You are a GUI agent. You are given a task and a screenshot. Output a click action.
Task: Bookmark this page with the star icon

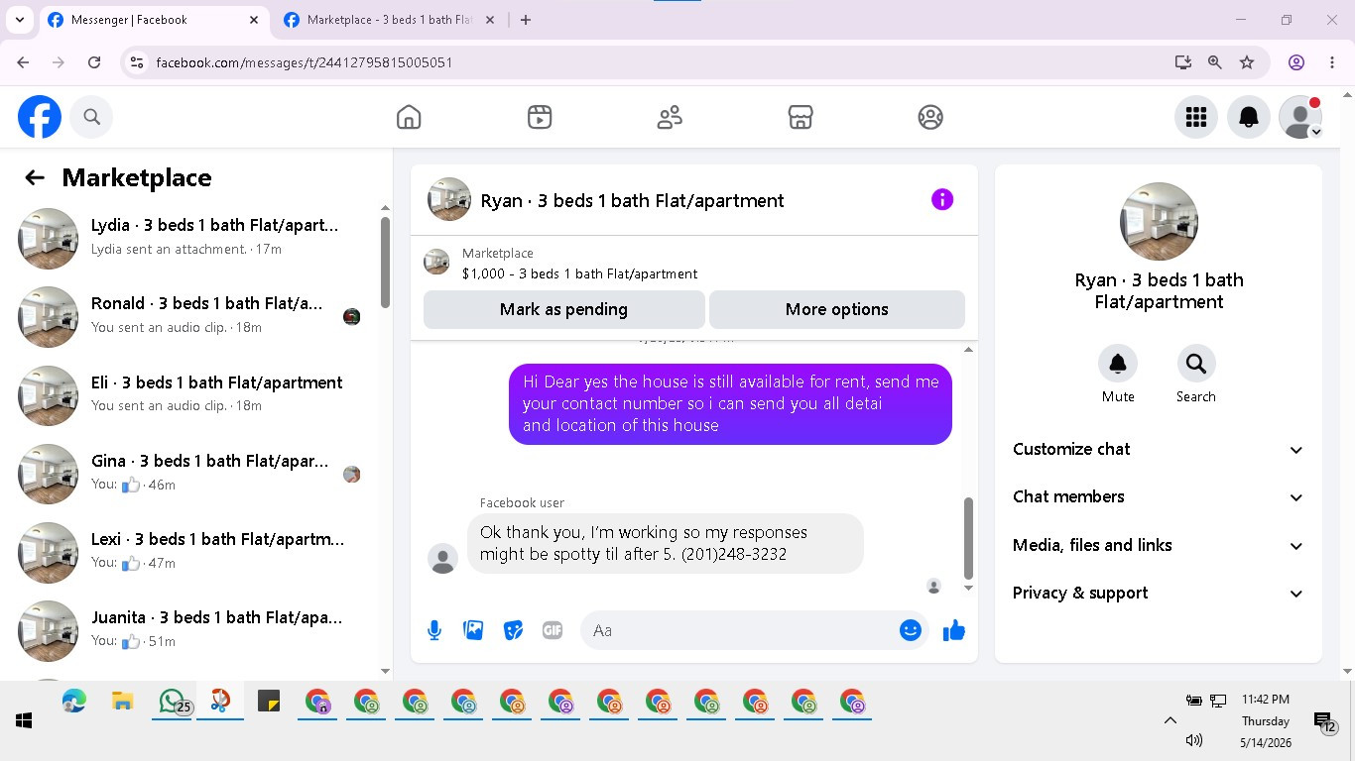point(1247,62)
